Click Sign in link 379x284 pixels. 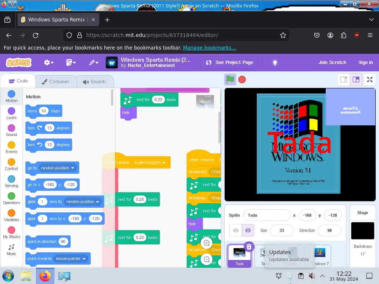[365, 62]
